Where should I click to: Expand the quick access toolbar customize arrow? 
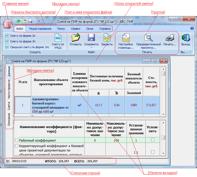click(x=39, y=21)
